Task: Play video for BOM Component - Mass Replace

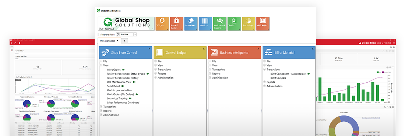Action: point(309,74)
